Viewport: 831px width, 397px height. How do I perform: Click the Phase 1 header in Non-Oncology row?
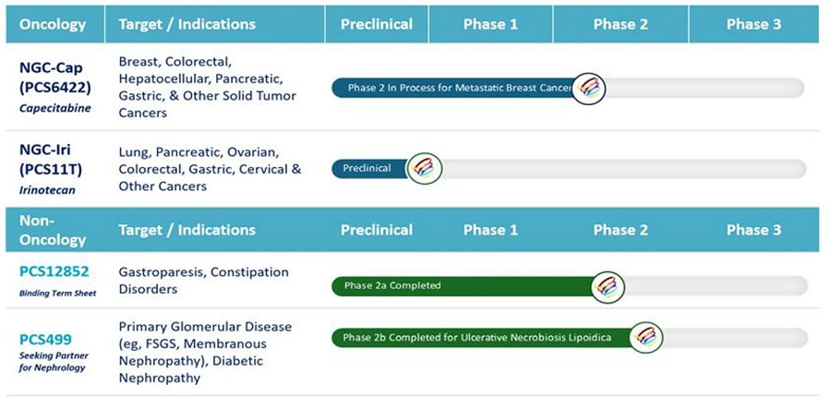490,230
